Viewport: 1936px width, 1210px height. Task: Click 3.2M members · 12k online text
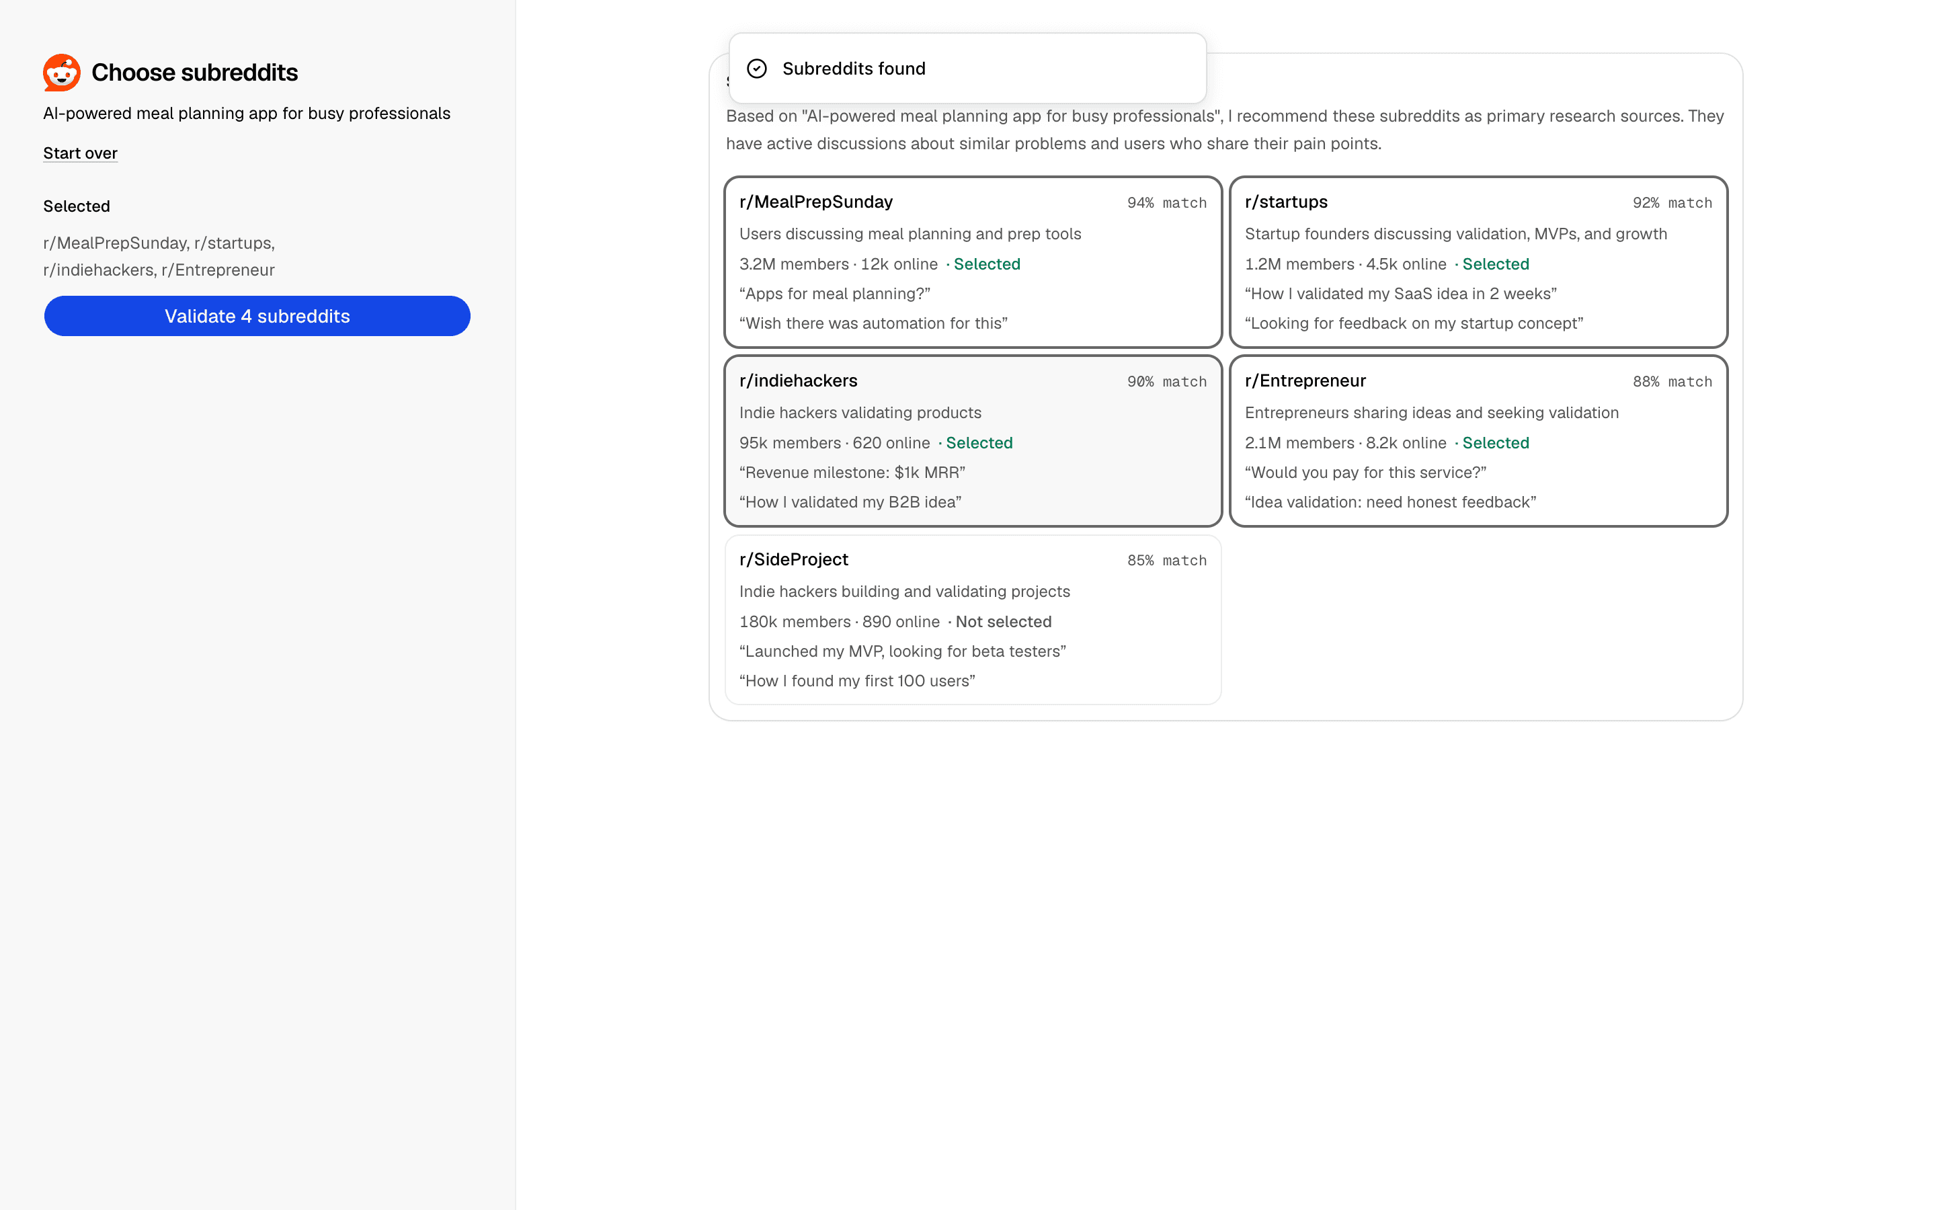pyautogui.click(x=838, y=264)
